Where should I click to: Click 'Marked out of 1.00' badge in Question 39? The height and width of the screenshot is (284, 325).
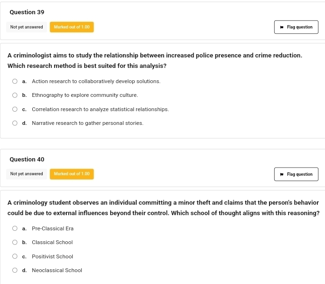(x=72, y=27)
